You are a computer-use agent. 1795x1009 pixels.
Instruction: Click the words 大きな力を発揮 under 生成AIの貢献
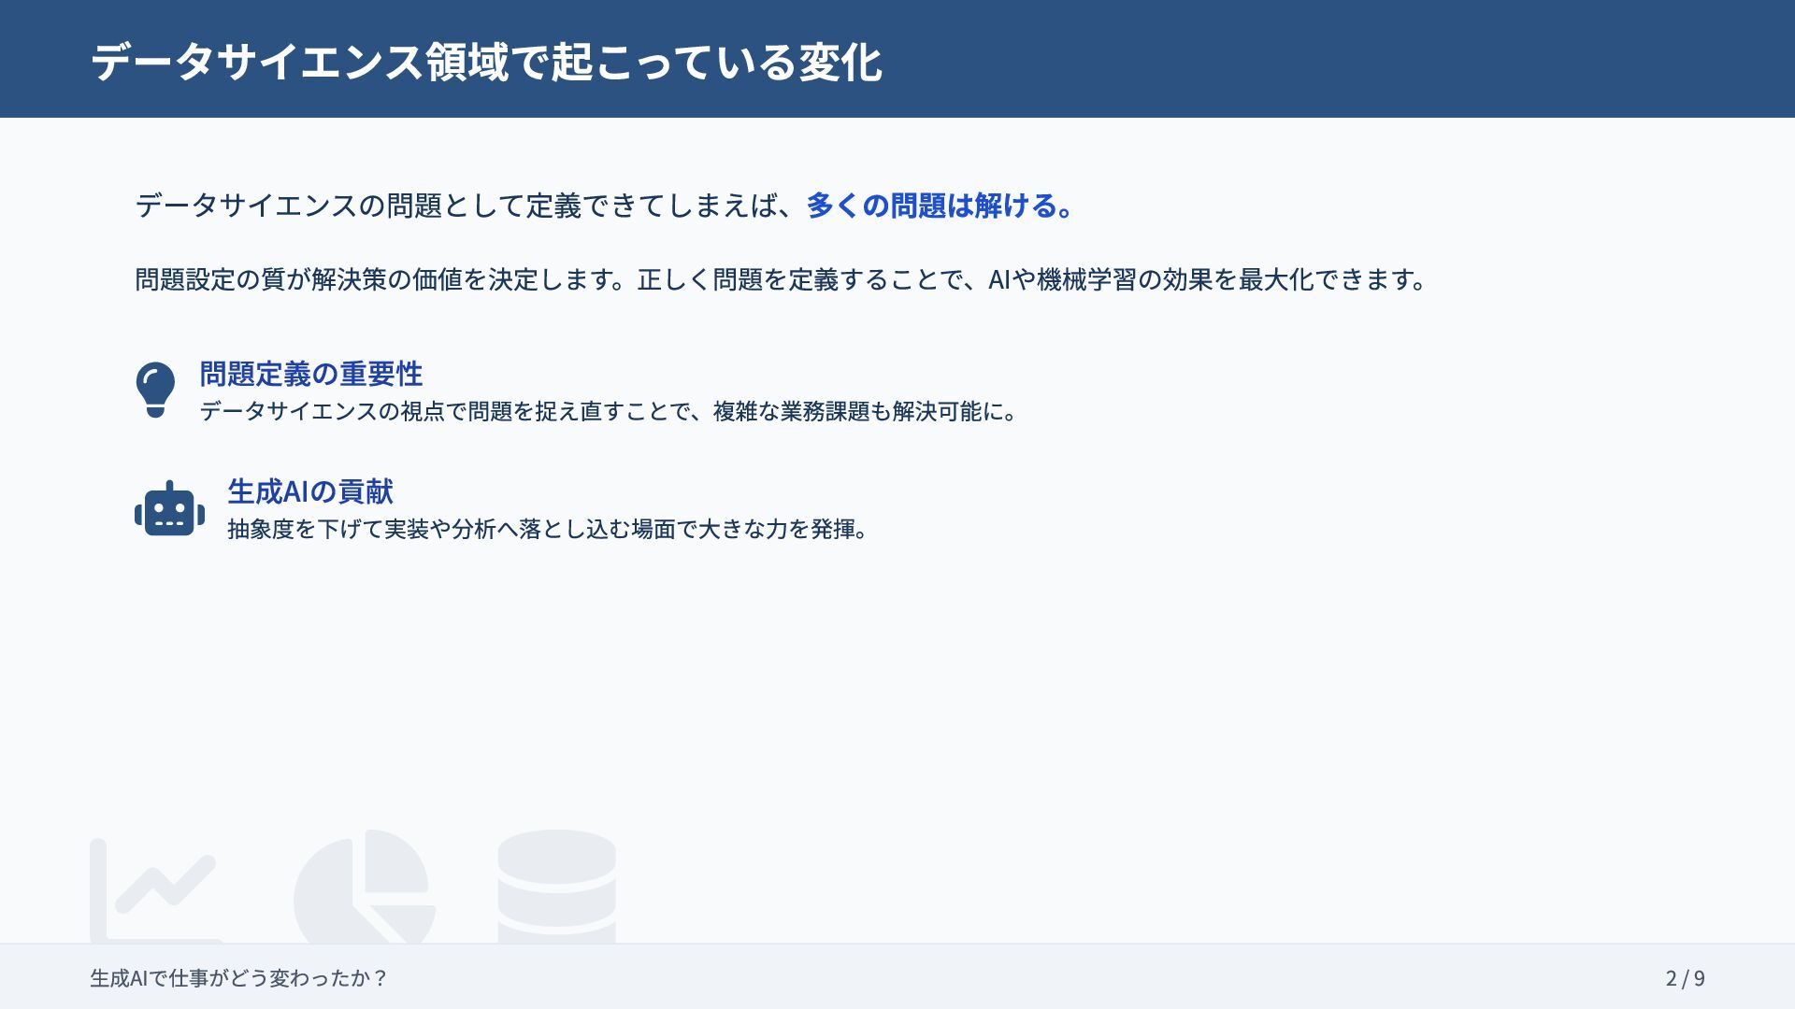click(x=776, y=530)
